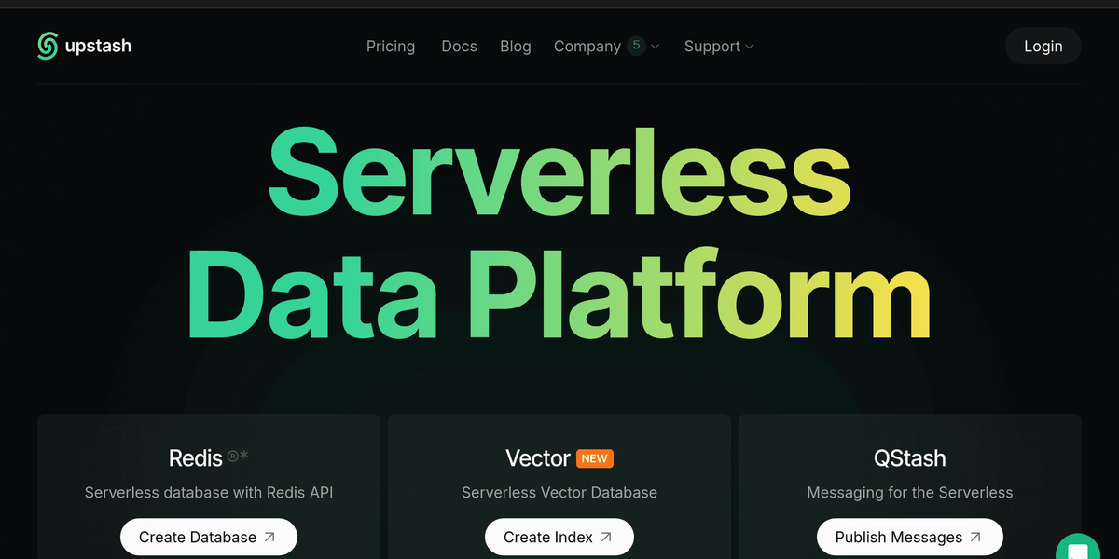Click the external link arrow on Publish Messages
1119x559 pixels.
(x=976, y=537)
